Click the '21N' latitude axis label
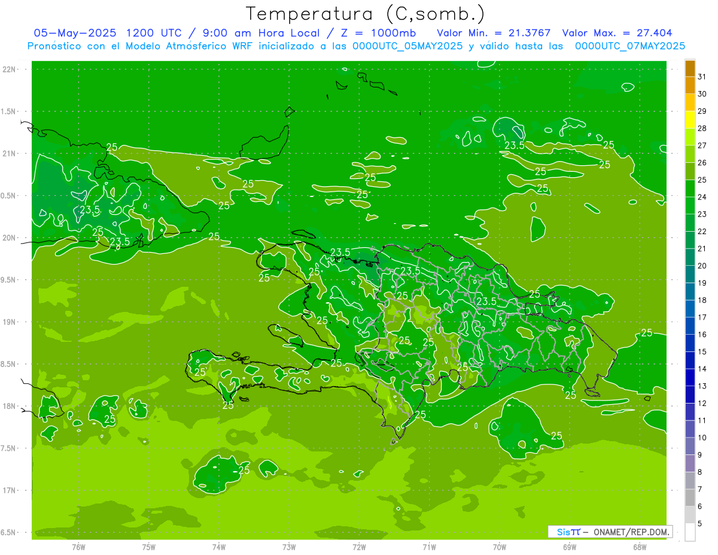The height and width of the screenshot is (555, 718). [9, 153]
